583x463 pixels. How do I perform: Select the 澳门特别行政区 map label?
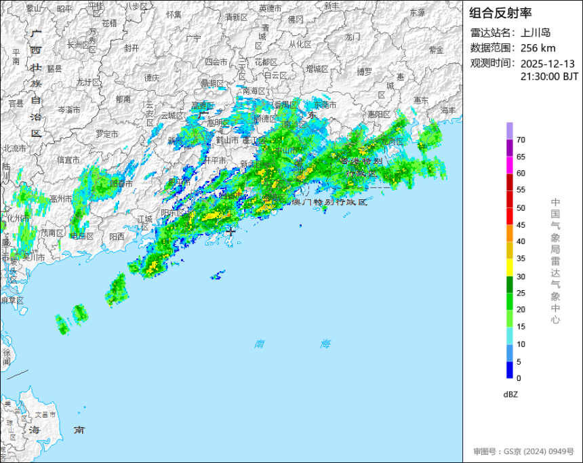pyautogui.click(x=329, y=202)
